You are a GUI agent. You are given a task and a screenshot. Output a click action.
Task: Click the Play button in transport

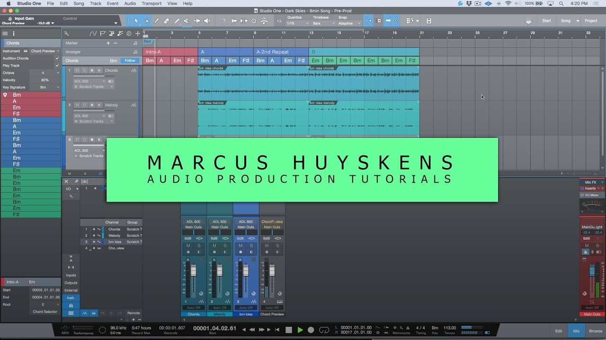pyautogui.click(x=300, y=330)
